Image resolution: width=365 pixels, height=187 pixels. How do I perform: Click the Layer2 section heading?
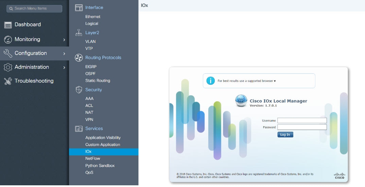(92, 33)
